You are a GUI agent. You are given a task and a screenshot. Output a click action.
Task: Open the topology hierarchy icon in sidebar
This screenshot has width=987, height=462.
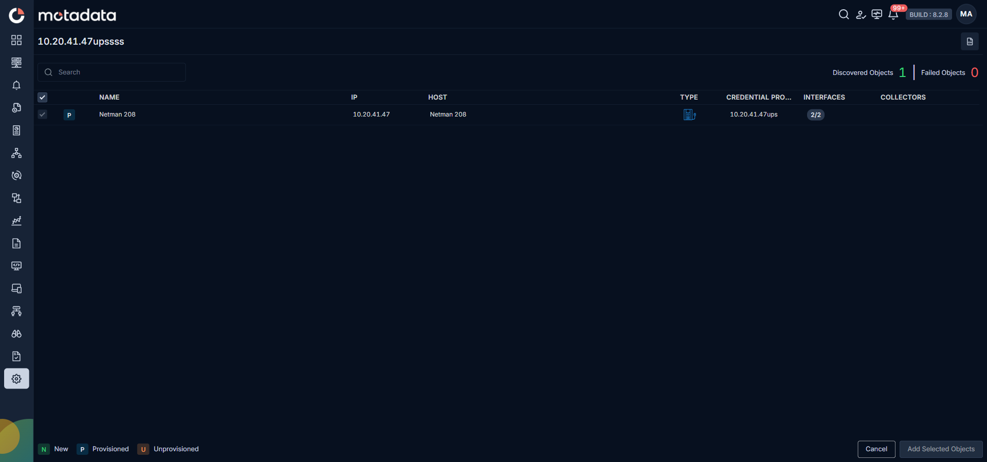click(16, 153)
